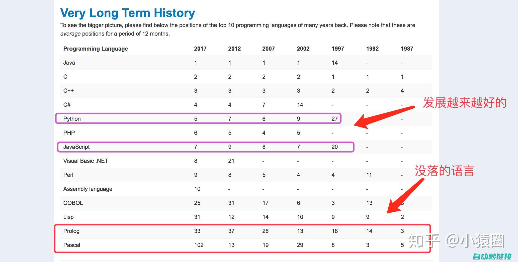Click the 2002 column header
The height and width of the screenshot is (262, 518).
303,49
